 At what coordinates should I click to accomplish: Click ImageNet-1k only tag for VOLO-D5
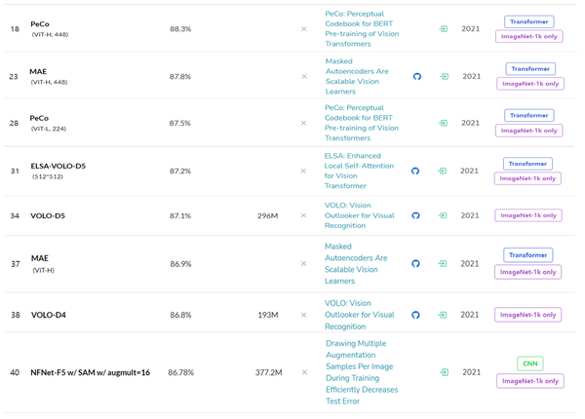(528, 215)
